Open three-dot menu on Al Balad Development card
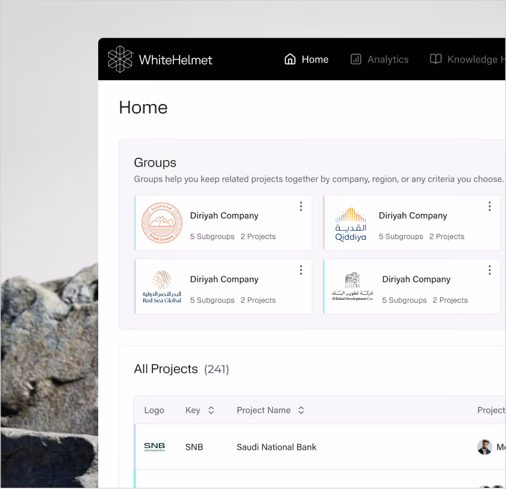506x489 pixels. click(489, 270)
